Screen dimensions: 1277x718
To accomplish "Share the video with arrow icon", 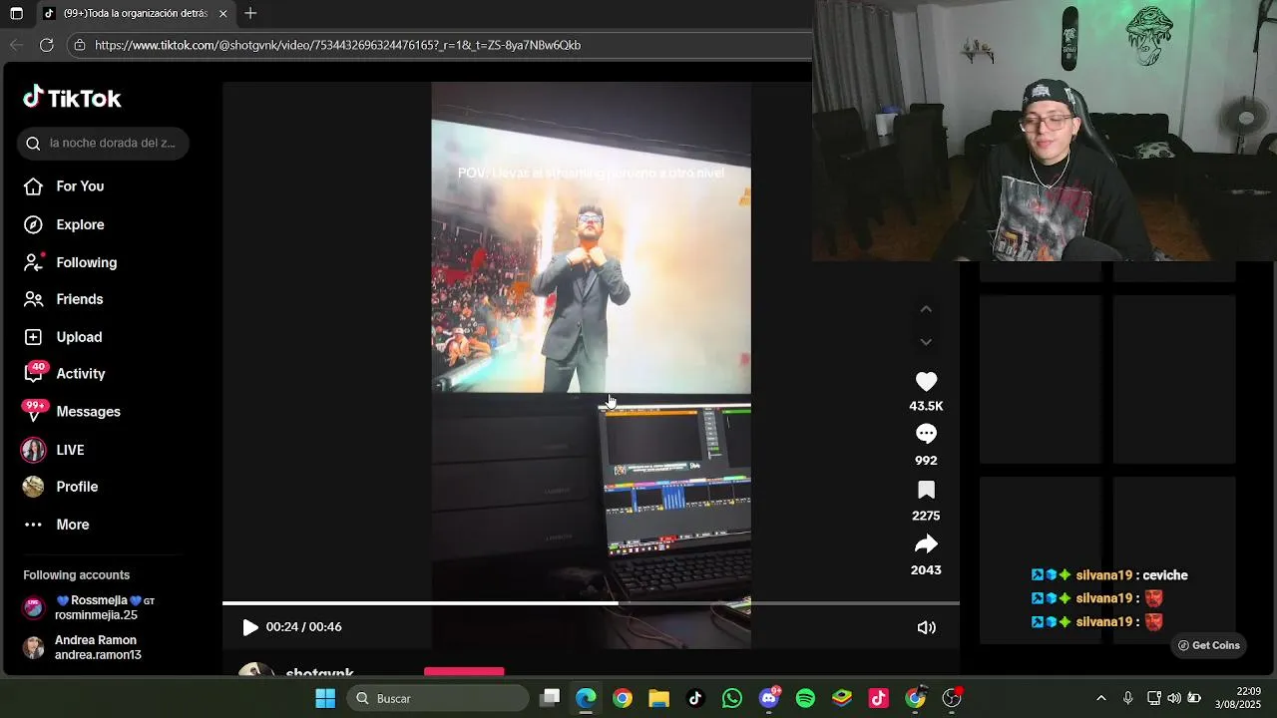I will coord(926,544).
